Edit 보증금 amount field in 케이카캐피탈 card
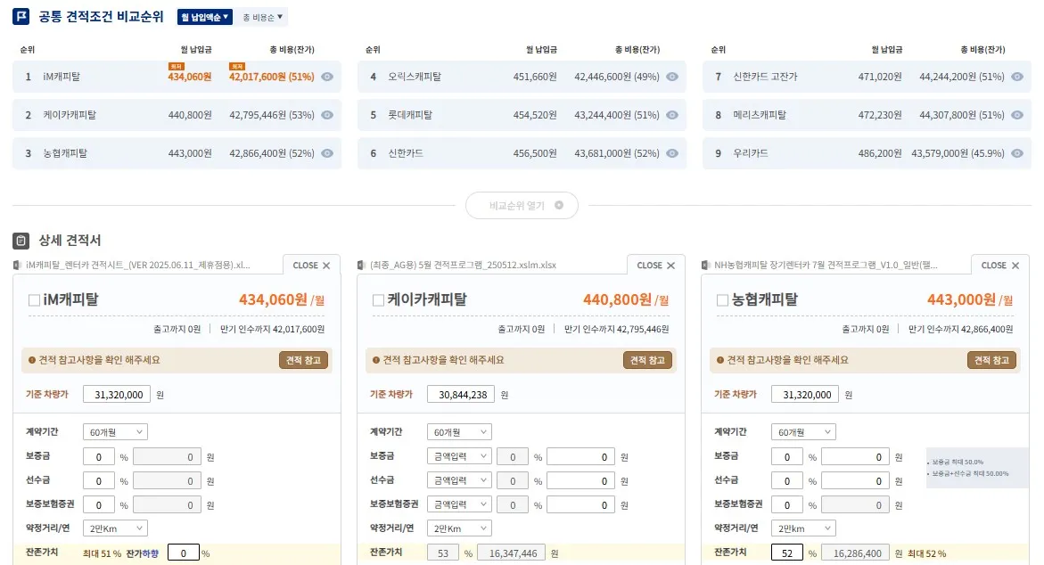Image resolution: width=1044 pixels, height=565 pixels. click(x=580, y=457)
